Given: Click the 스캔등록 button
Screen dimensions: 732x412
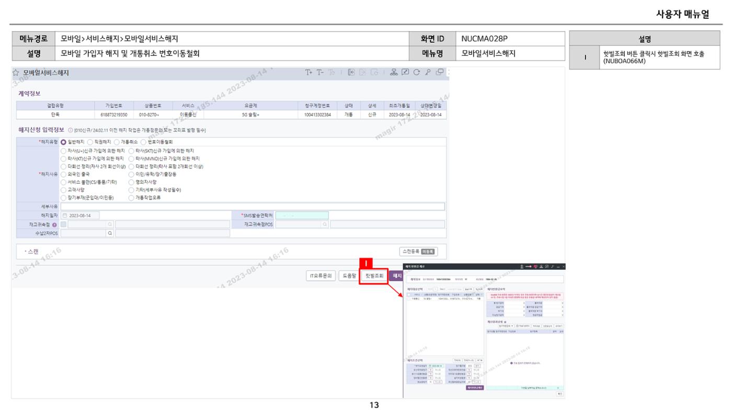Looking at the screenshot, I should [x=418, y=251].
